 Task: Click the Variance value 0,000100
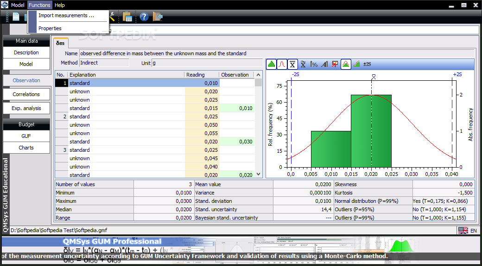pyautogui.click(x=303, y=193)
